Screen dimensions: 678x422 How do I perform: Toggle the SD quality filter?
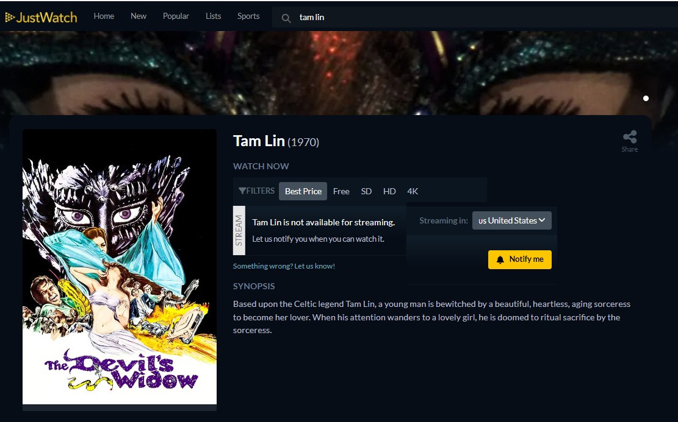click(366, 191)
